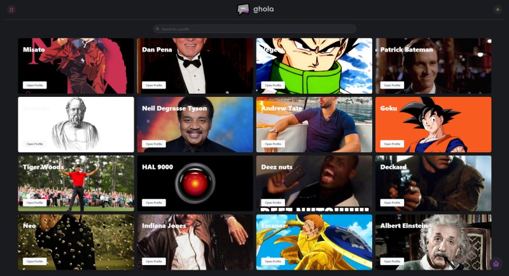The height and width of the screenshot is (276, 509).
Task: Select the HAL 9000 red eye image
Action: tap(195, 184)
